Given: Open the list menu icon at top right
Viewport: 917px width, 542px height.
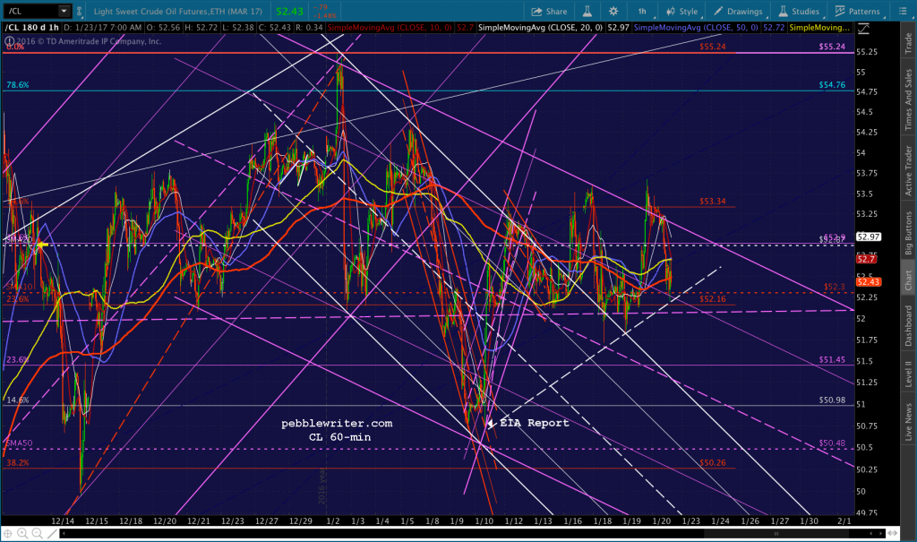Looking at the screenshot, I should tap(902, 11).
